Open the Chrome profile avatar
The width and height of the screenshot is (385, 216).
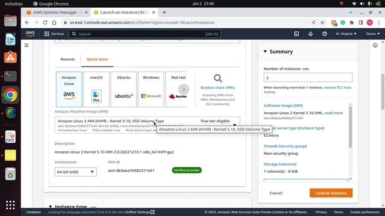coord(370,23)
